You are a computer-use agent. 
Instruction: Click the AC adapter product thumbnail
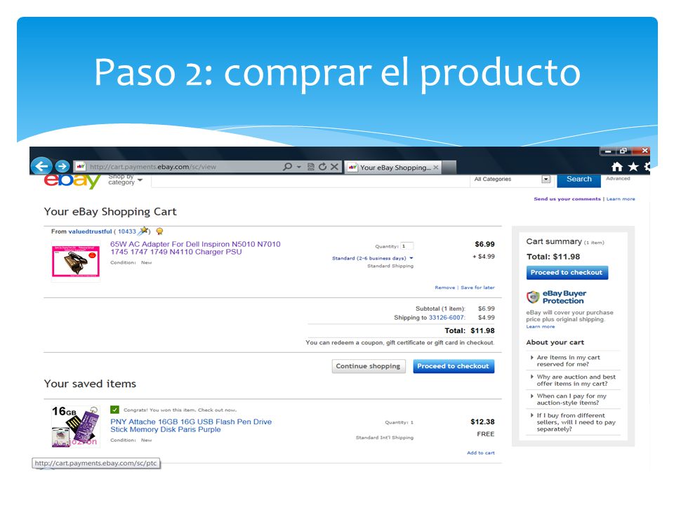coord(76,261)
